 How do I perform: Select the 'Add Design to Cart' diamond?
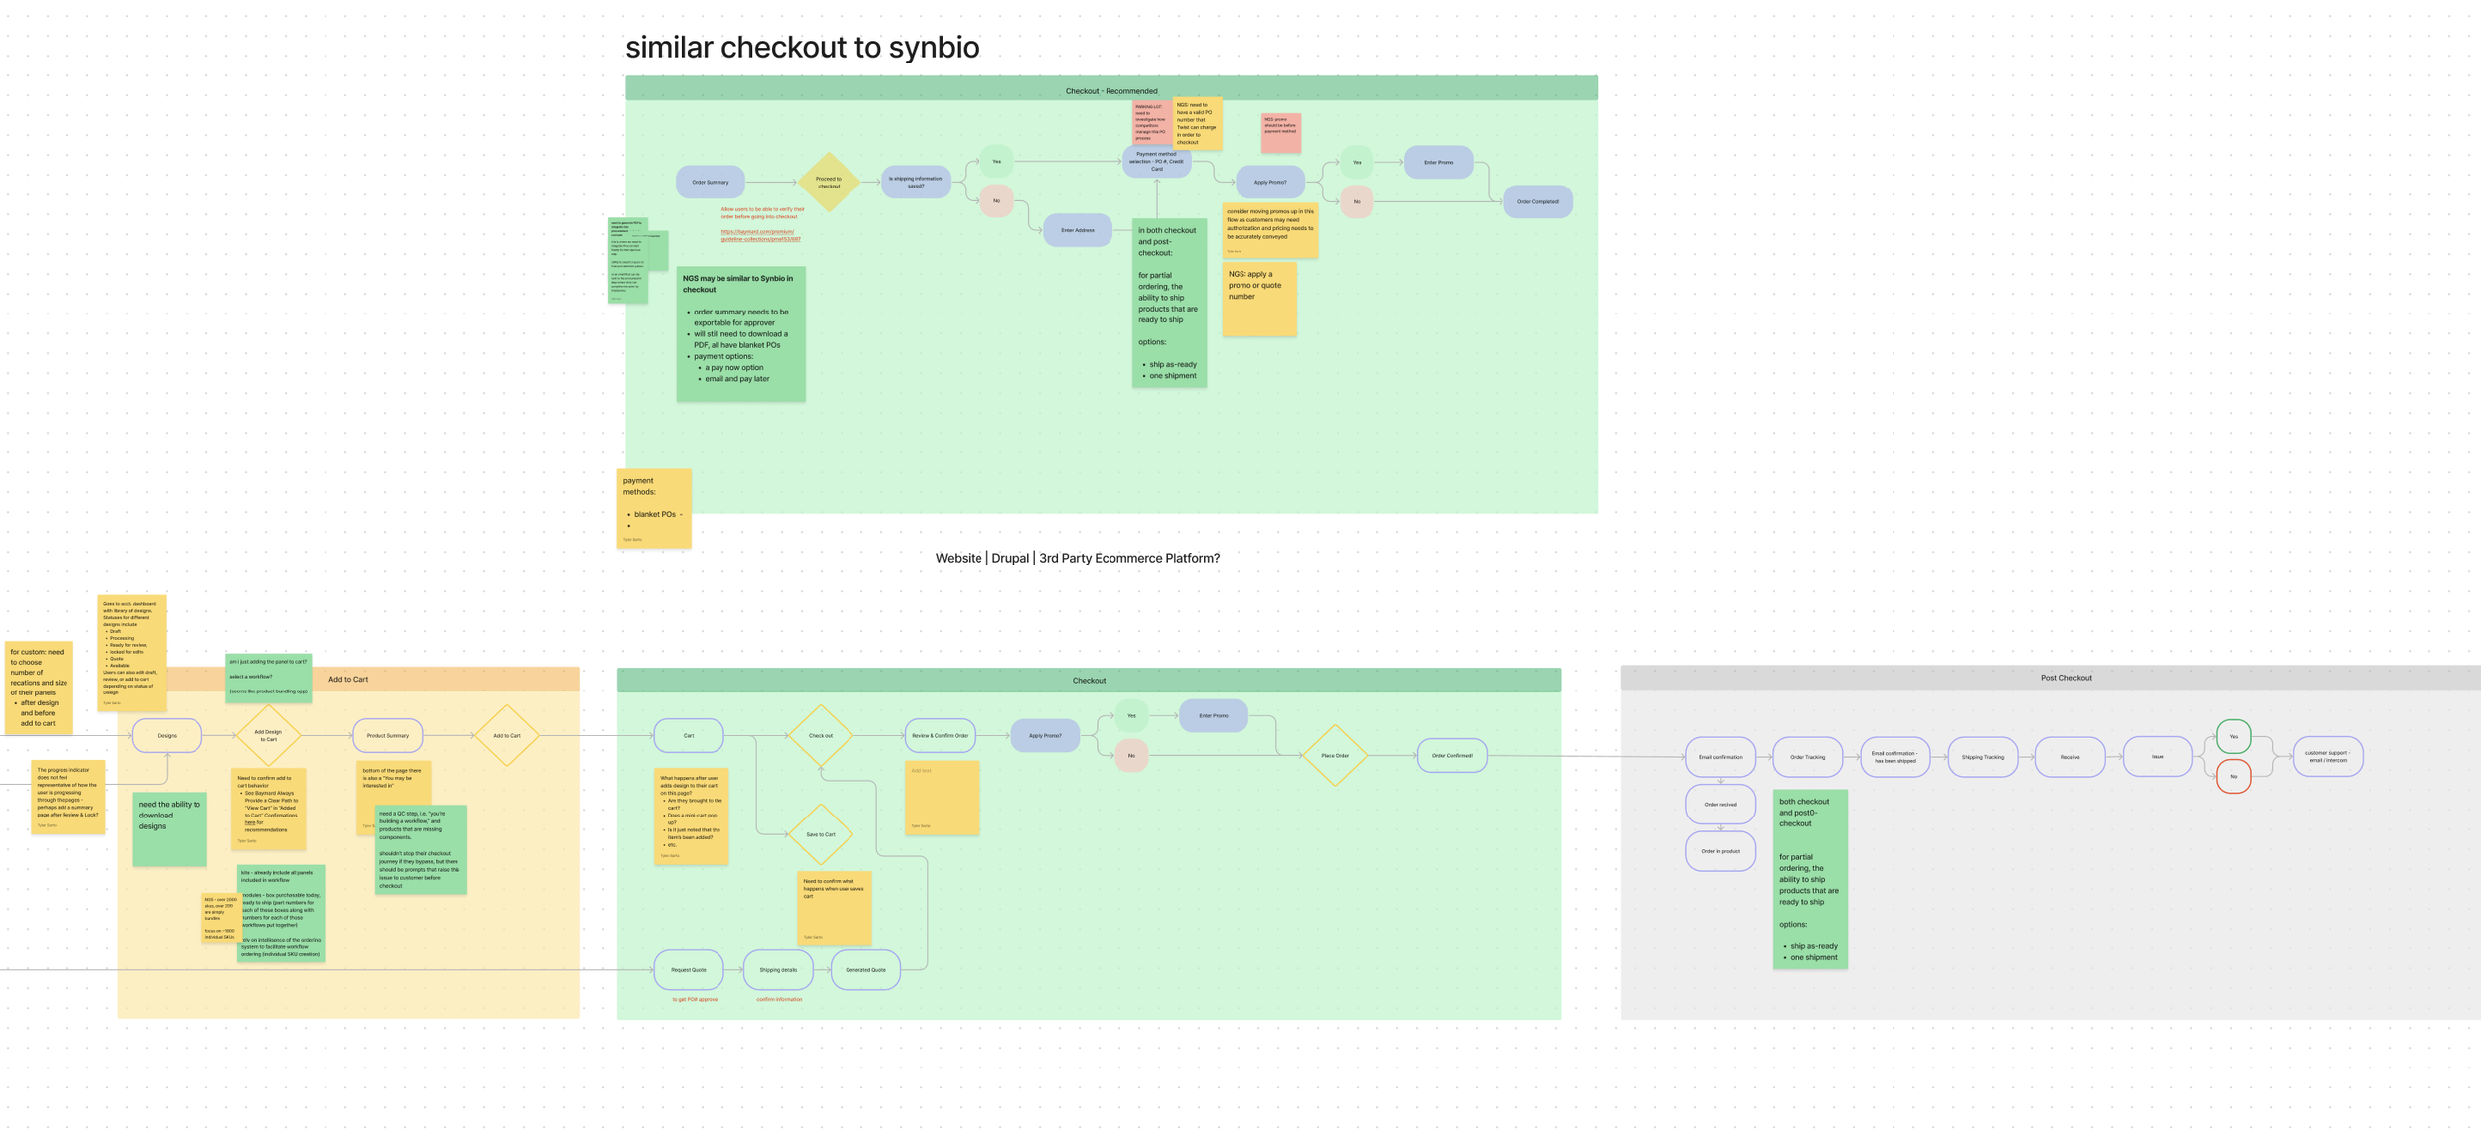[x=268, y=736]
